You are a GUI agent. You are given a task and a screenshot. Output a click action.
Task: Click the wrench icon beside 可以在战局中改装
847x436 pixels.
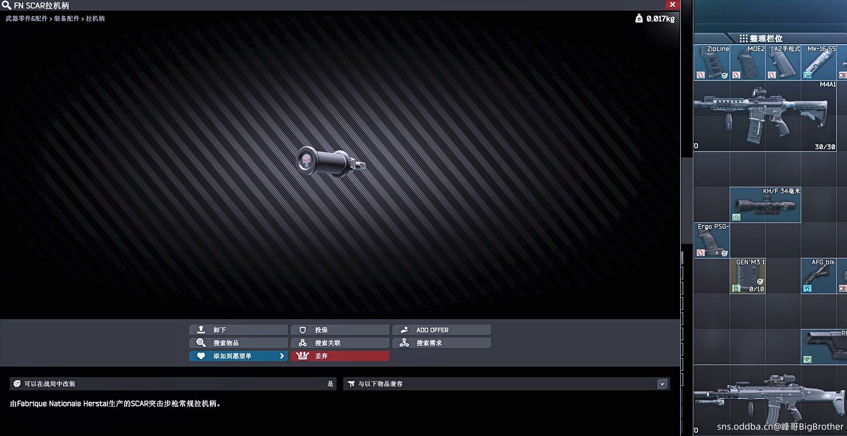(17, 384)
